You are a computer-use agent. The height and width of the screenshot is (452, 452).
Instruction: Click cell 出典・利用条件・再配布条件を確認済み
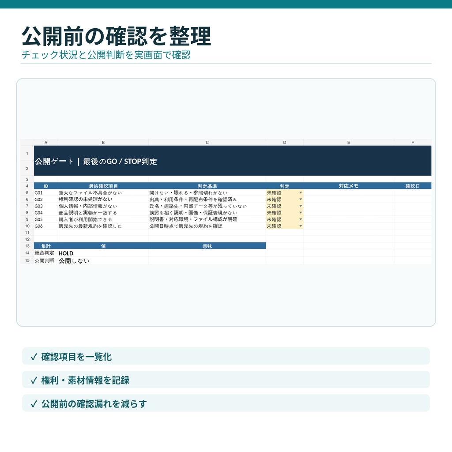point(207,199)
